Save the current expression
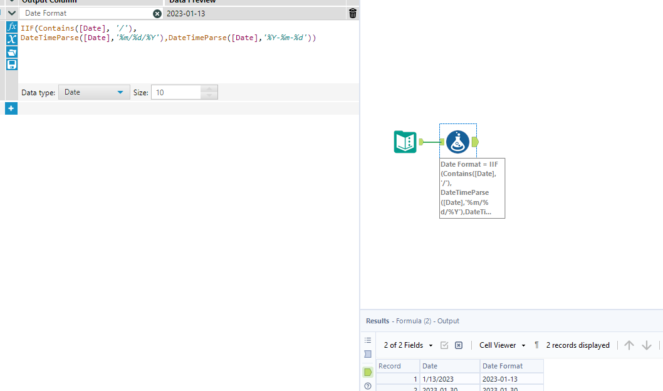 pos(11,64)
